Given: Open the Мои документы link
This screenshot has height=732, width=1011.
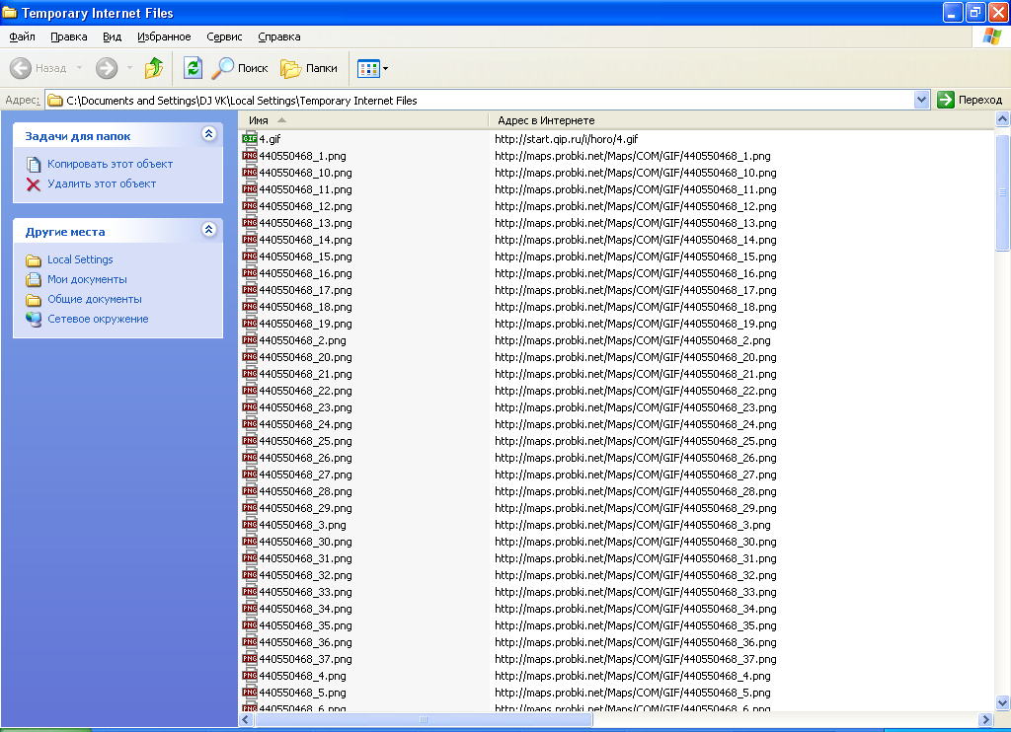Looking at the screenshot, I should [x=87, y=279].
